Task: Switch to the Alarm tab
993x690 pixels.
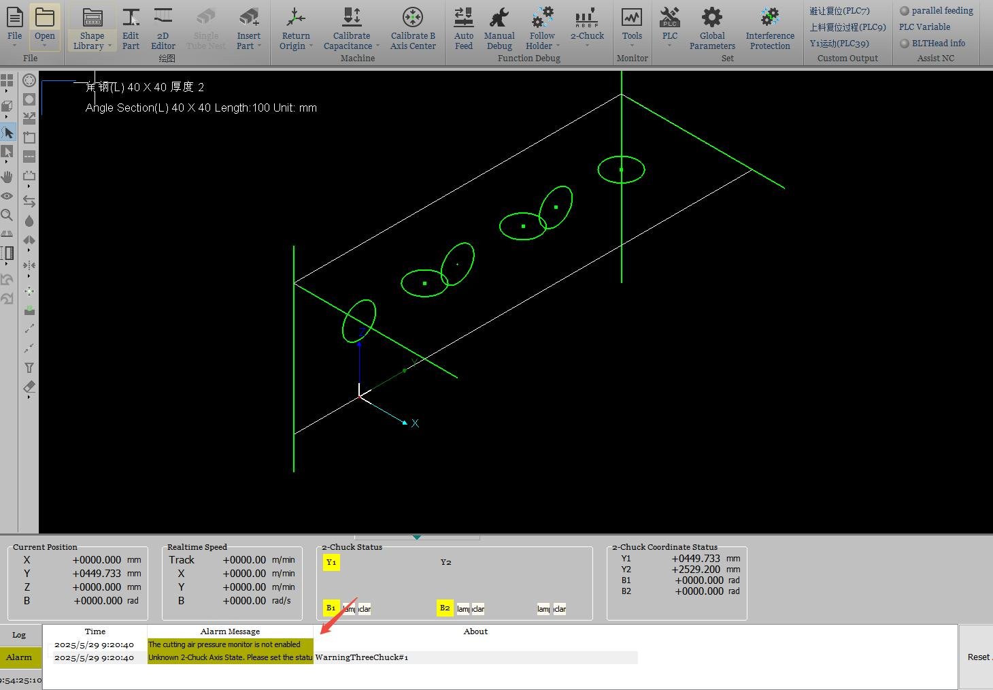Action: (x=19, y=657)
